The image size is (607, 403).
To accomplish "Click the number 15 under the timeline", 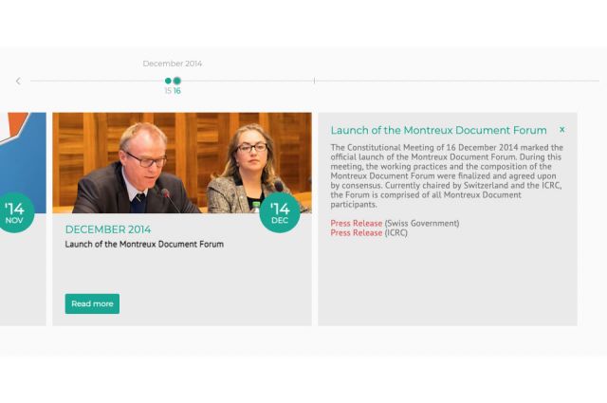I will coord(168,91).
